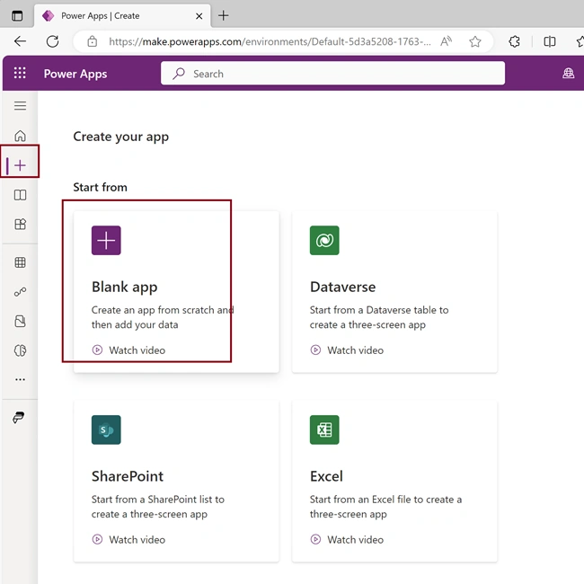The width and height of the screenshot is (584, 584).
Task: Choose the SharePoint card title
Action: 128,476
